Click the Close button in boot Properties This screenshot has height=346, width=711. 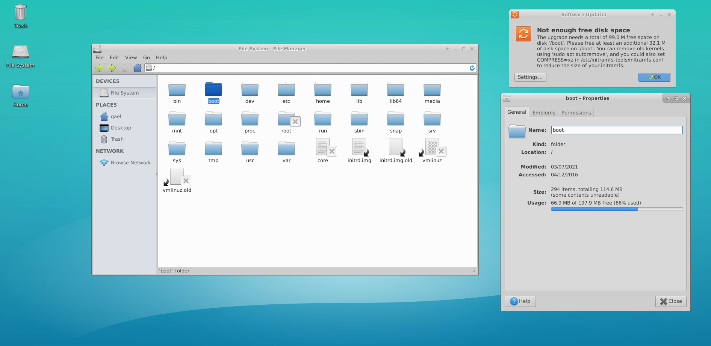pyautogui.click(x=671, y=301)
